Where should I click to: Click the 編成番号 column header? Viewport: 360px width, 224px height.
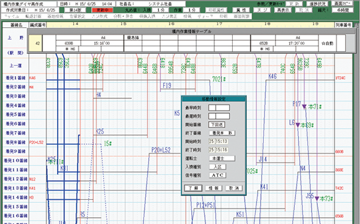click(x=38, y=25)
